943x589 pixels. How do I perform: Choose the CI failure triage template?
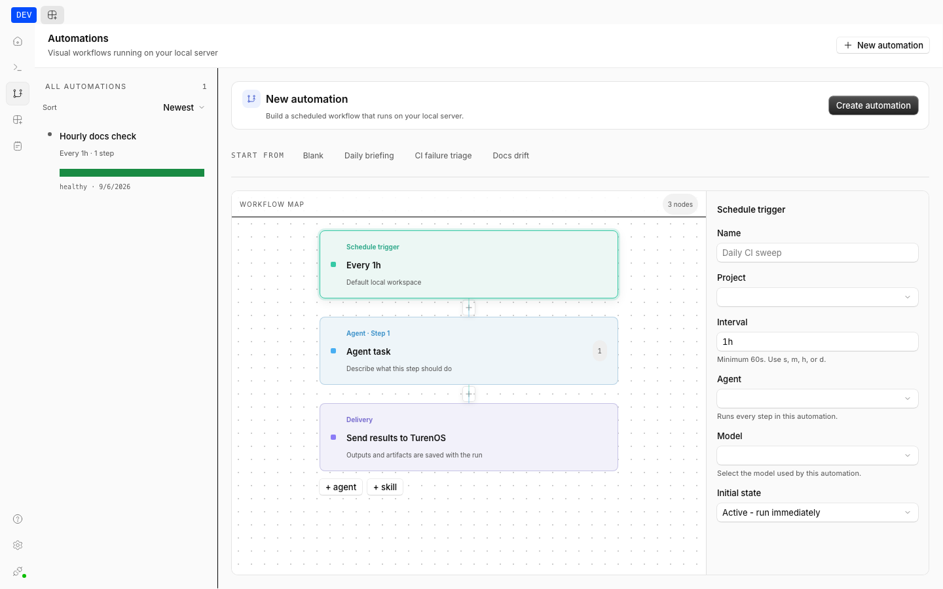click(443, 156)
